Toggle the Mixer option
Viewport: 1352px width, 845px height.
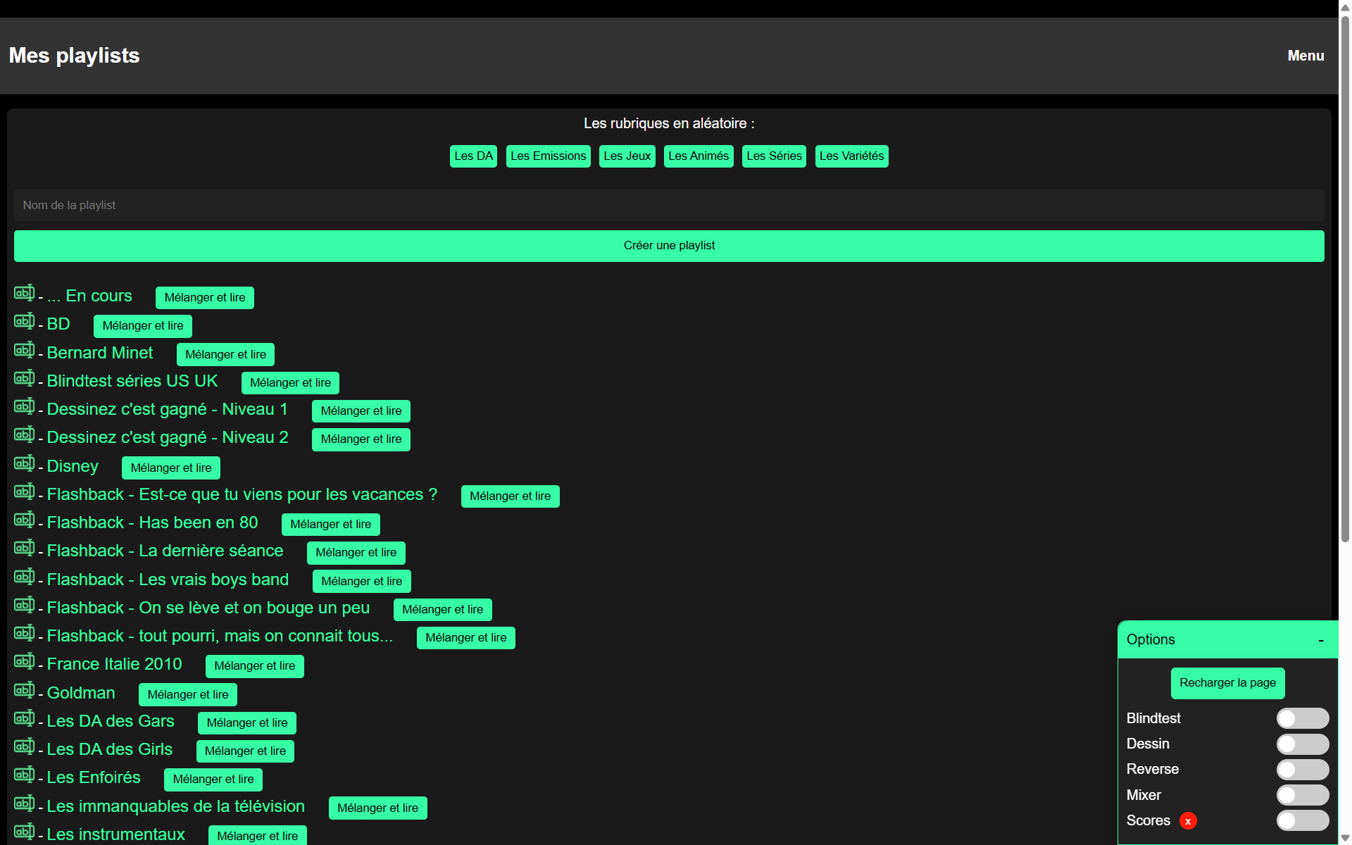[x=1302, y=795]
